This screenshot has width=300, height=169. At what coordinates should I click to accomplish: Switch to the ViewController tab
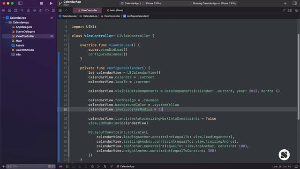(87, 10)
